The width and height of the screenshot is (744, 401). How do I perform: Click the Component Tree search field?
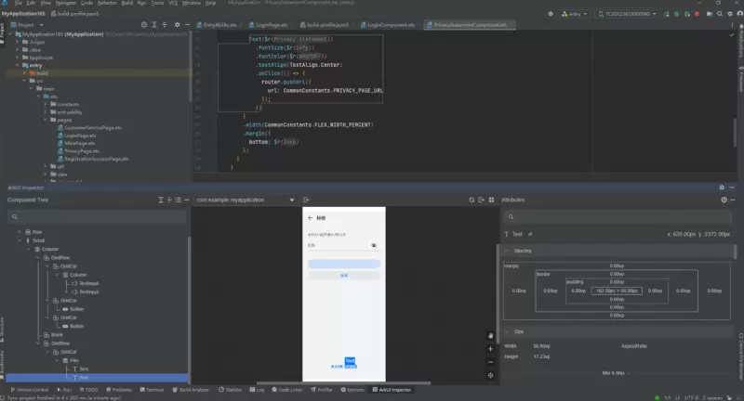(98, 217)
